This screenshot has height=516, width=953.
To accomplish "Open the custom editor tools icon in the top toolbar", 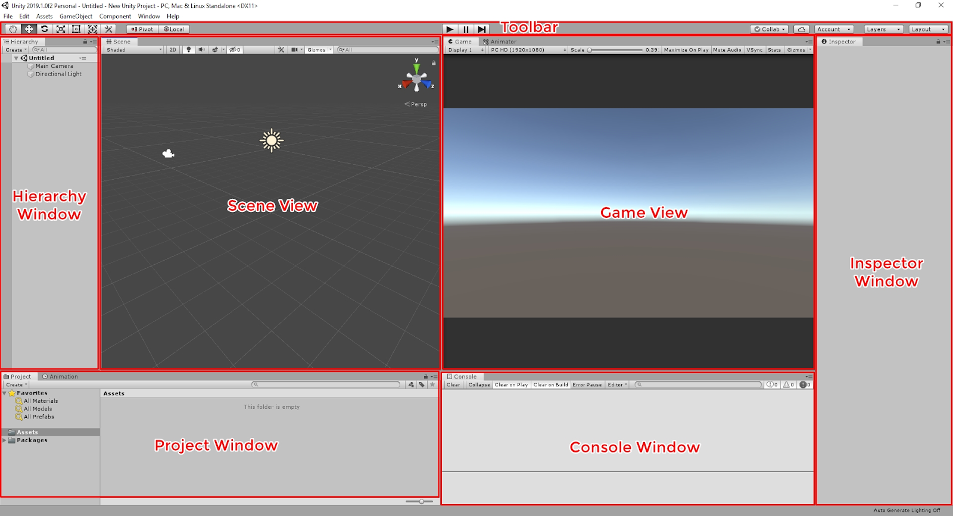I will coord(108,29).
